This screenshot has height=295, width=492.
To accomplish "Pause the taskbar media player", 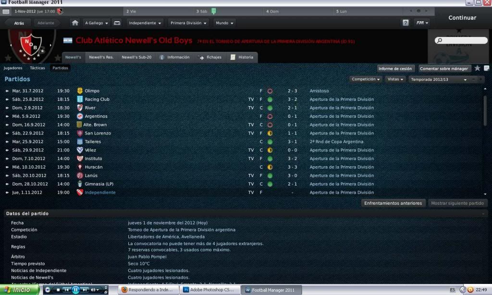I will click(75, 290).
